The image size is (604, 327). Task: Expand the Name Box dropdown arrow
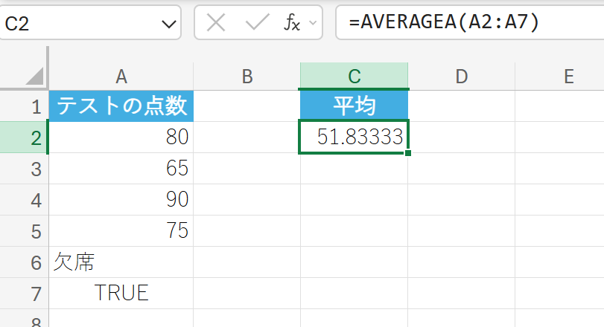(x=167, y=24)
